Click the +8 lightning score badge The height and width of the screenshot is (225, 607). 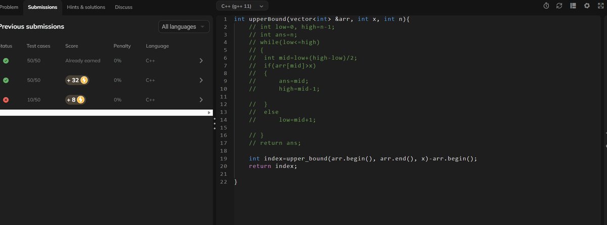coord(75,100)
